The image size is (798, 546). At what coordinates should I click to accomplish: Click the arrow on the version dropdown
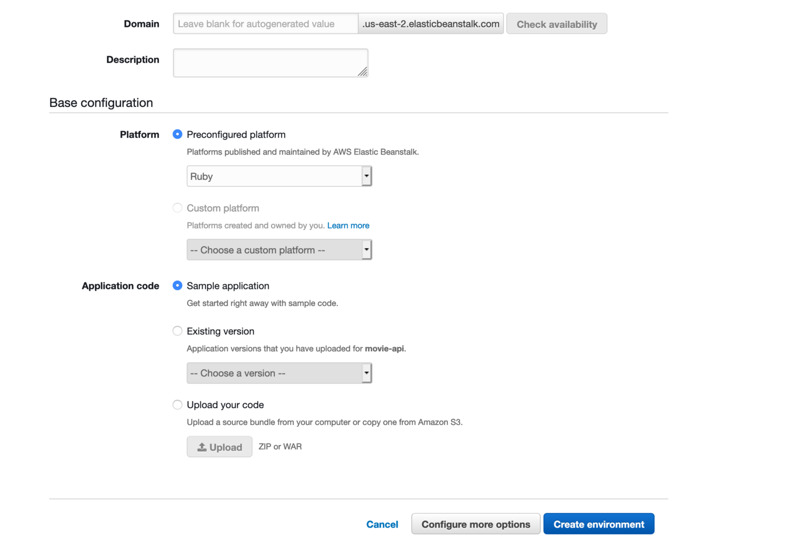tap(366, 374)
